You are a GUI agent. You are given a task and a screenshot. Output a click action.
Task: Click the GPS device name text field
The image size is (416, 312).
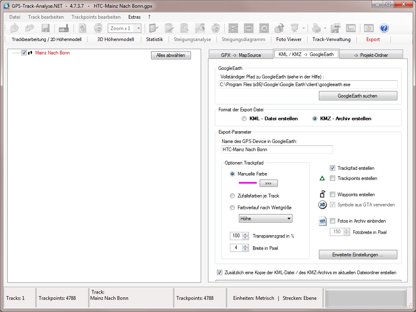point(277,149)
